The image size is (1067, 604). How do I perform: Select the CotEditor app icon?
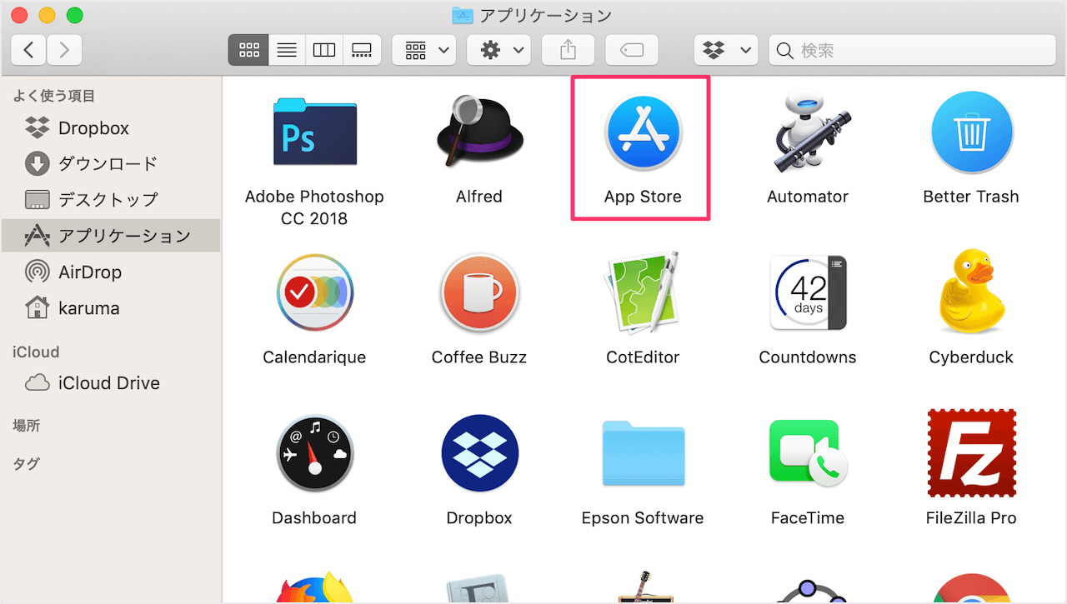point(643,292)
